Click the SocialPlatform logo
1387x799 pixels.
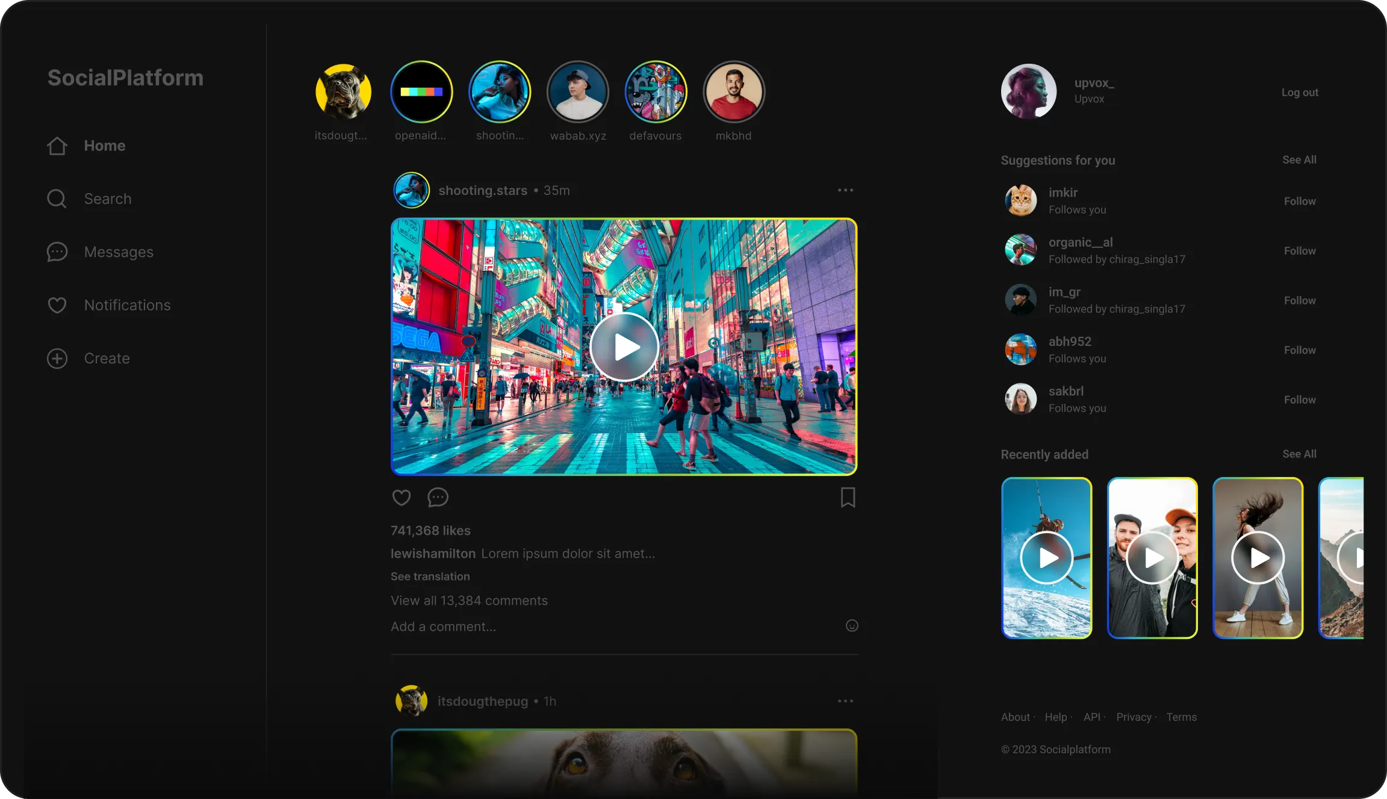(125, 78)
